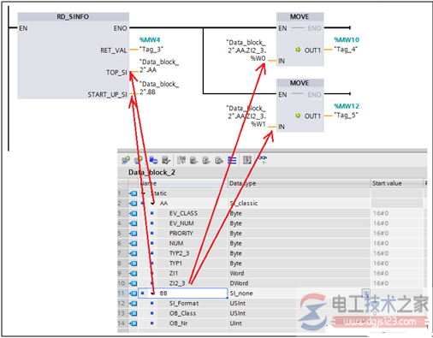
Task: Collapse the AA structure arrow
Action: pyautogui.click(x=153, y=204)
